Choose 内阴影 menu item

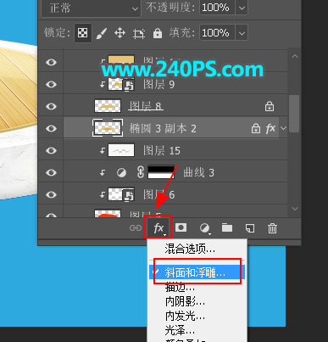[x=197, y=301]
